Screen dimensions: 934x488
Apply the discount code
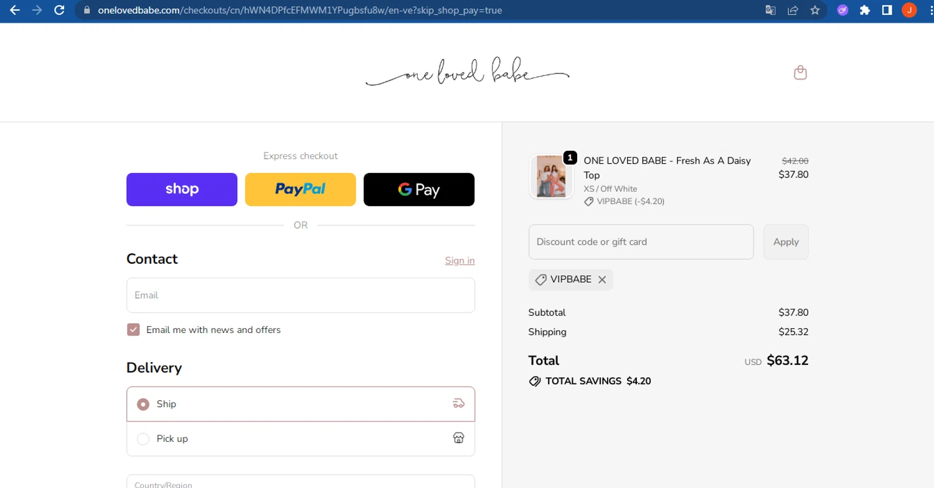786,242
